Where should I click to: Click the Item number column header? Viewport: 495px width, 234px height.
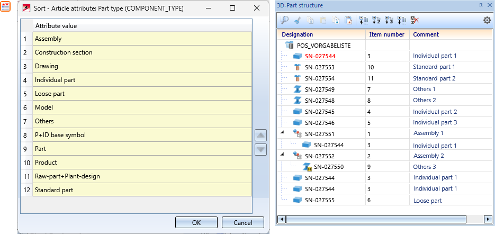[387, 35]
